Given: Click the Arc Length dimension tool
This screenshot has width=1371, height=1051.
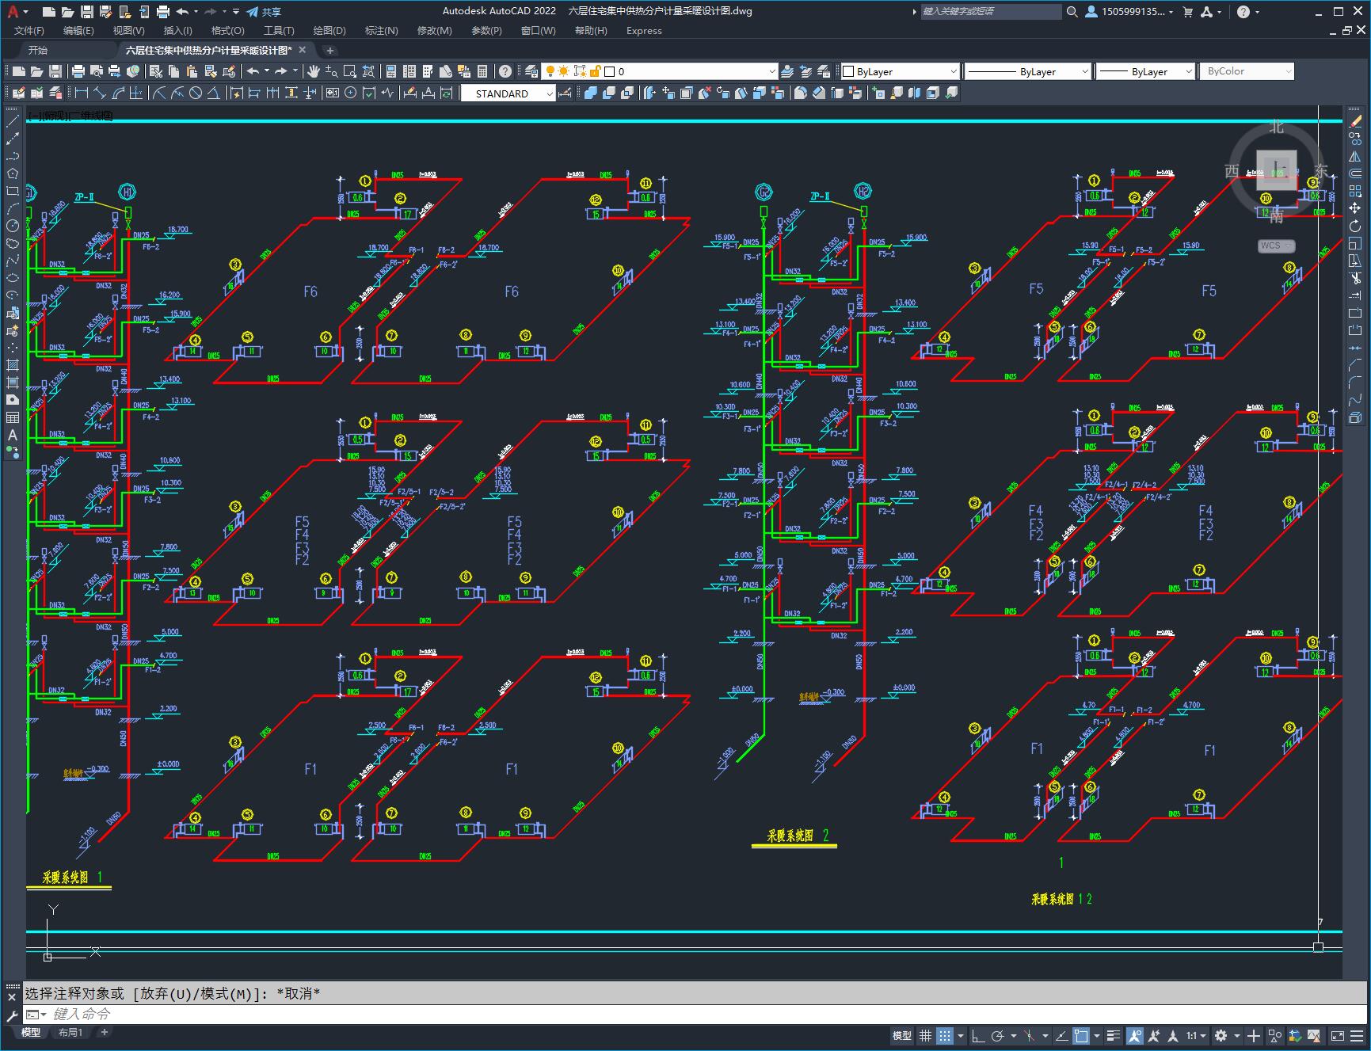Looking at the screenshot, I should (118, 93).
